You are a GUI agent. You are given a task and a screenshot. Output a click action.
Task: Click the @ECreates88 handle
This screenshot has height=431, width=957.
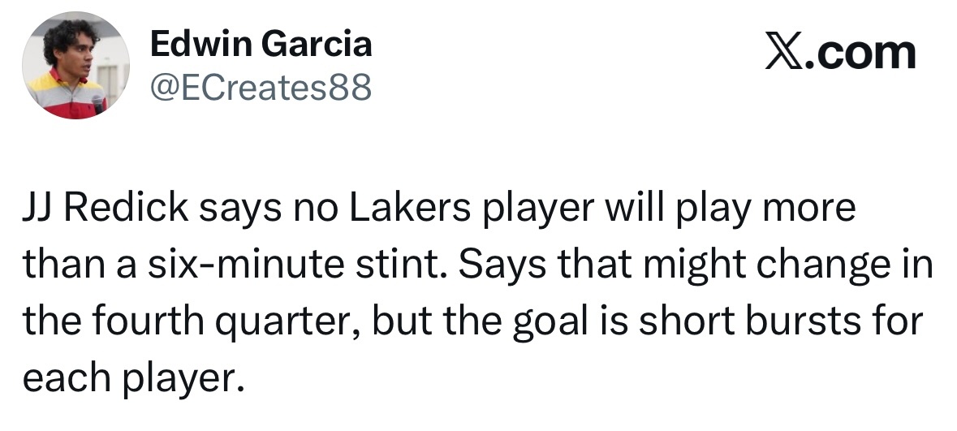(x=261, y=88)
